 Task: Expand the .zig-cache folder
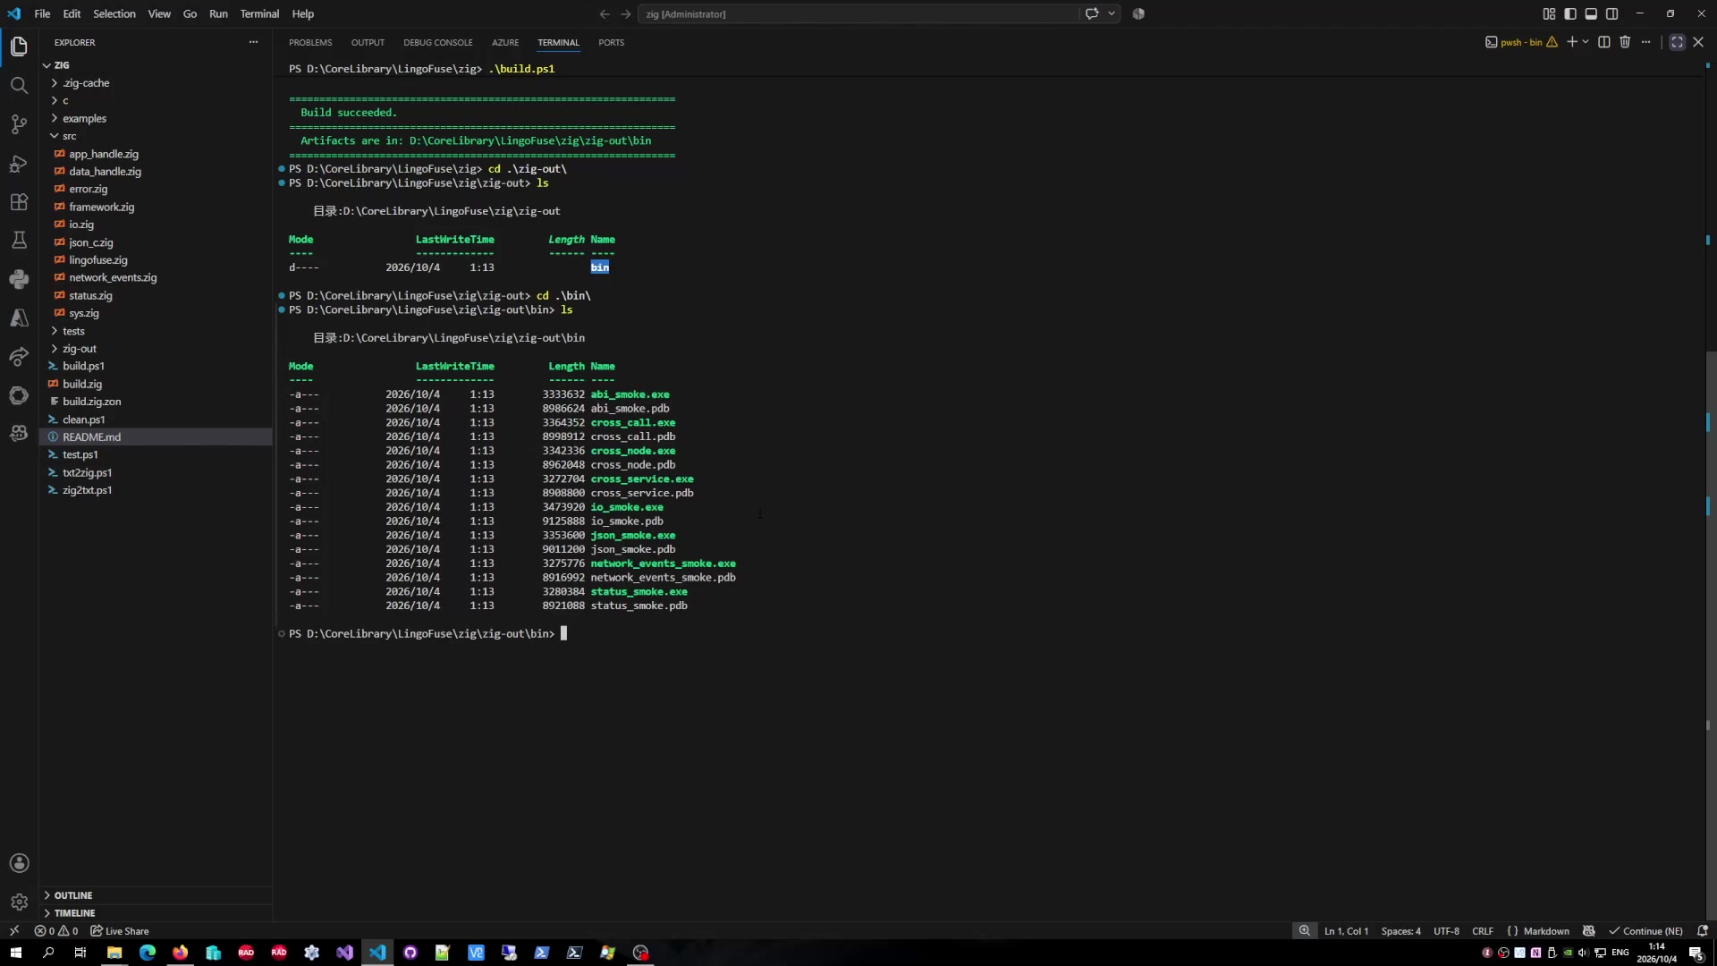tap(86, 83)
